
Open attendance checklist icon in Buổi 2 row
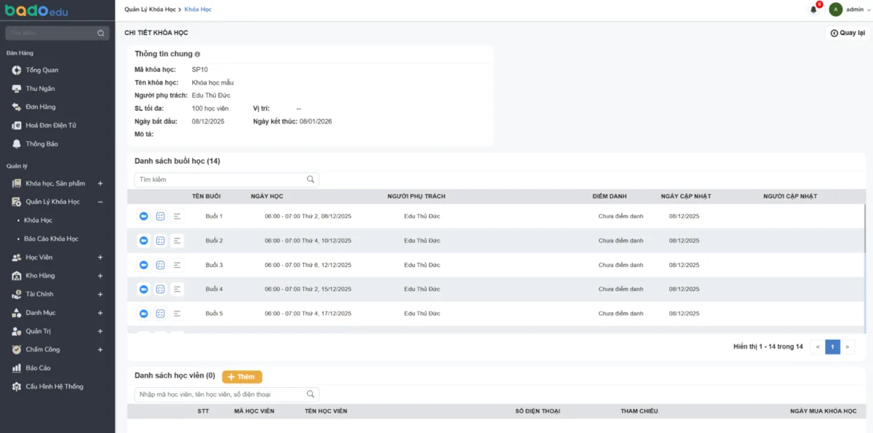point(160,240)
